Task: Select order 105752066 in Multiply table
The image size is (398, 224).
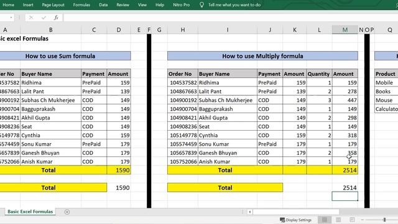Action: [183, 162]
